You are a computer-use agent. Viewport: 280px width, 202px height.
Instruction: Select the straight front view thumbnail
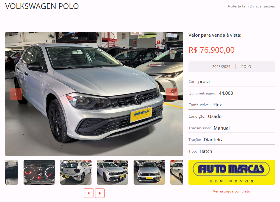pyautogui.click(x=149, y=172)
